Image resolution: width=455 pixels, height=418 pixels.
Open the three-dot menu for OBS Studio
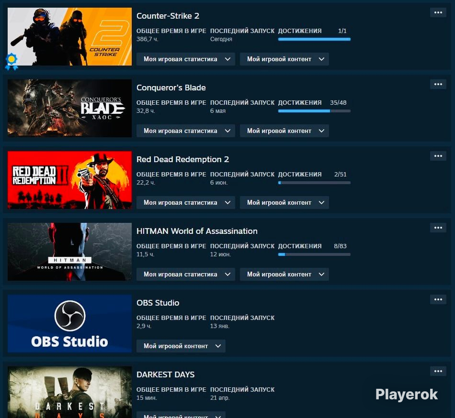point(438,299)
